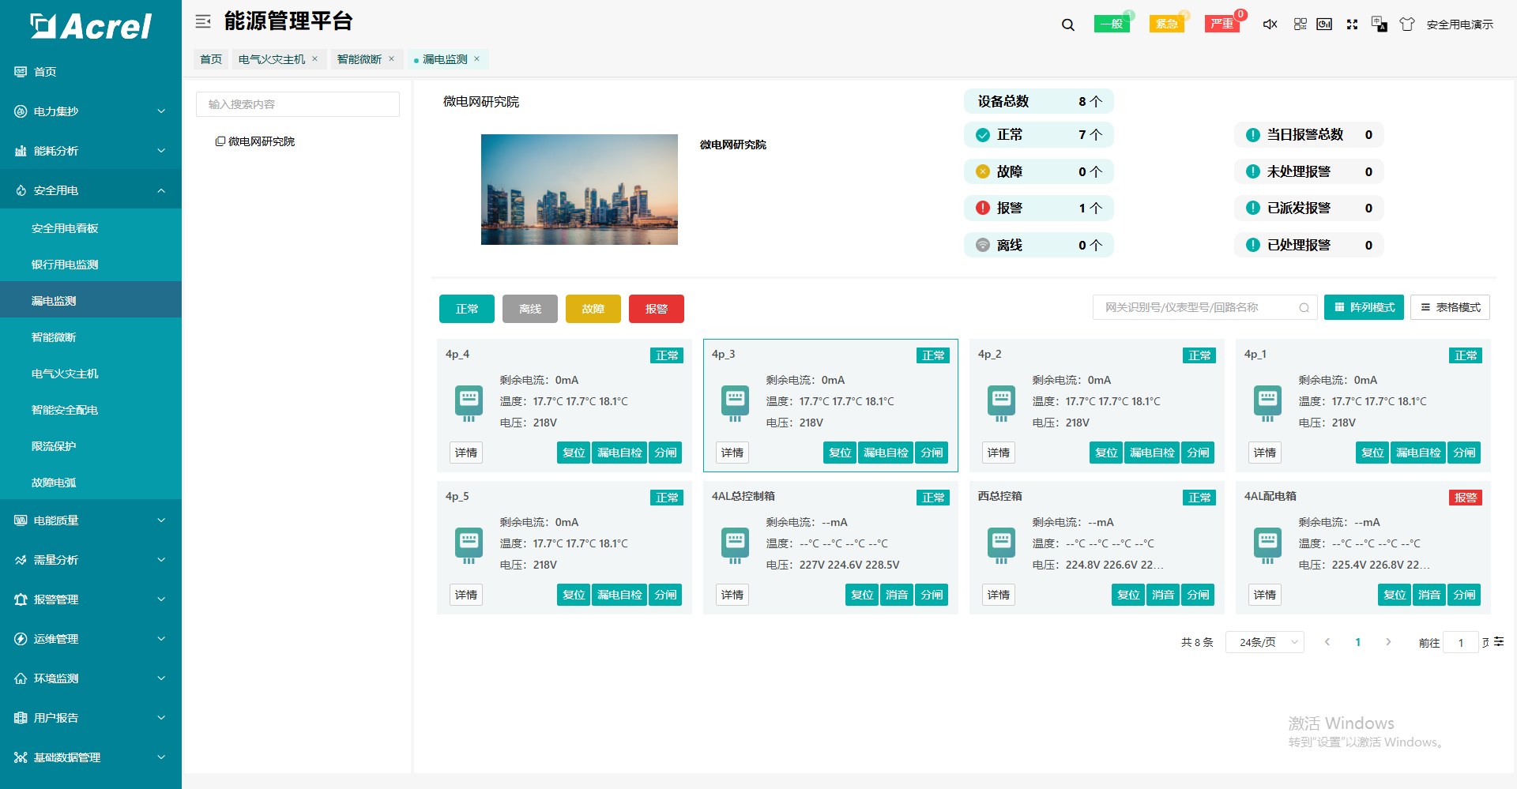Toggle the alarm sound mute icon
This screenshot has width=1517, height=789.
point(1270,24)
